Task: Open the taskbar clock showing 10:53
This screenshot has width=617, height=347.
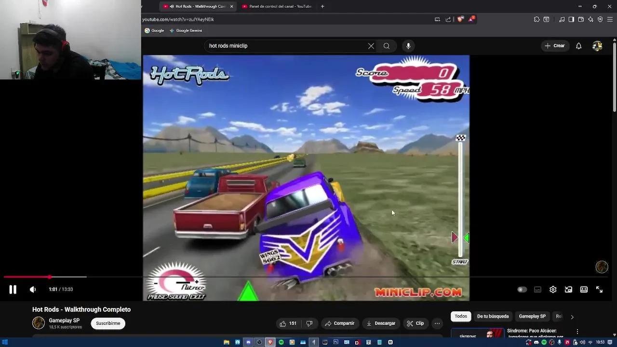Action: tap(600, 342)
